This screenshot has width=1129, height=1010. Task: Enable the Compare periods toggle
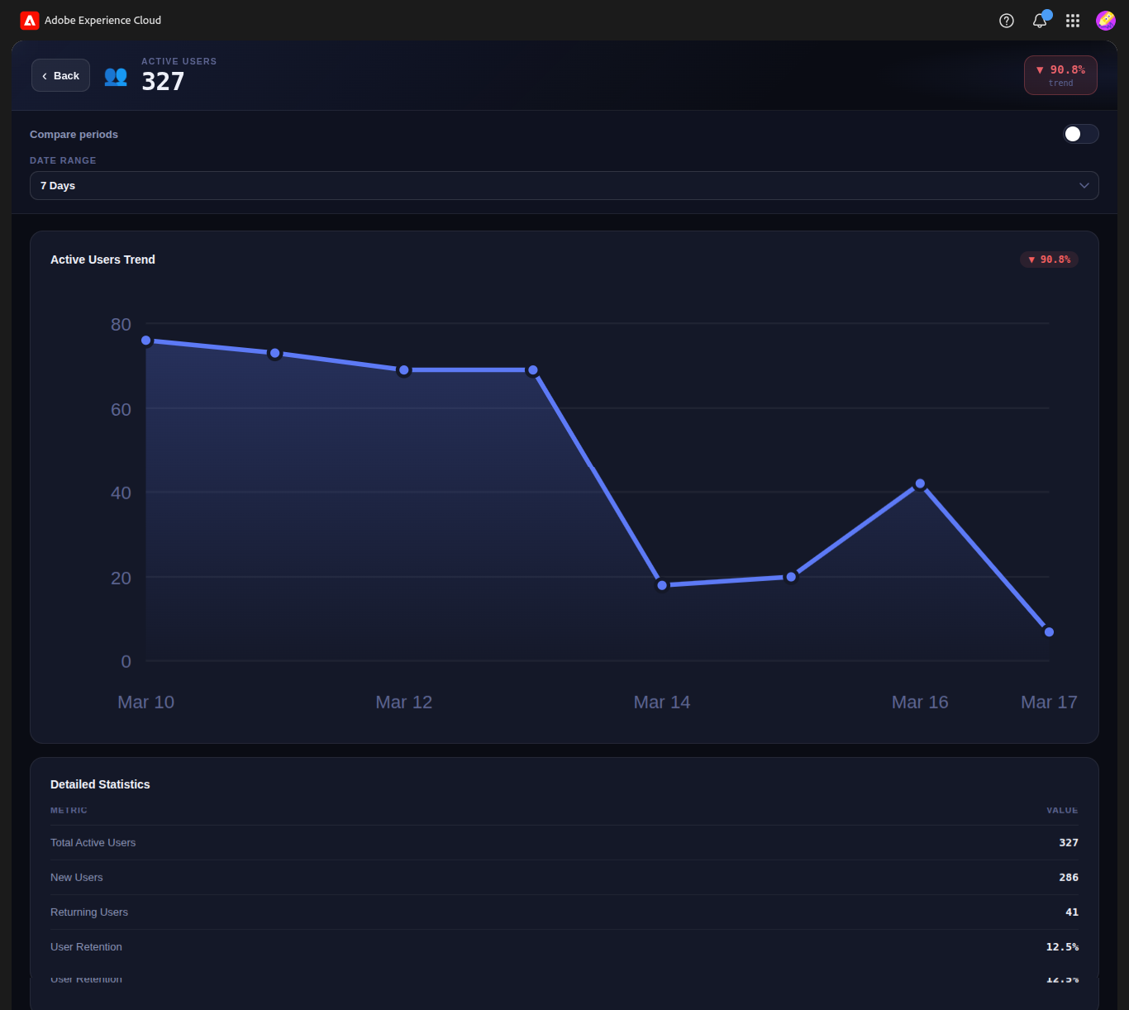pyautogui.click(x=1080, y=134)
